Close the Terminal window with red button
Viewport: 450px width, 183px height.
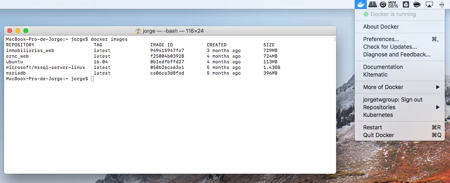10,31
